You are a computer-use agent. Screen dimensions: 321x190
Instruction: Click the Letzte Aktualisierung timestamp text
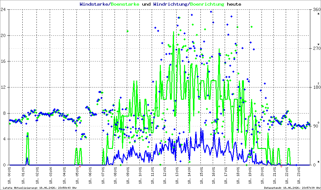tap(40, 188)
